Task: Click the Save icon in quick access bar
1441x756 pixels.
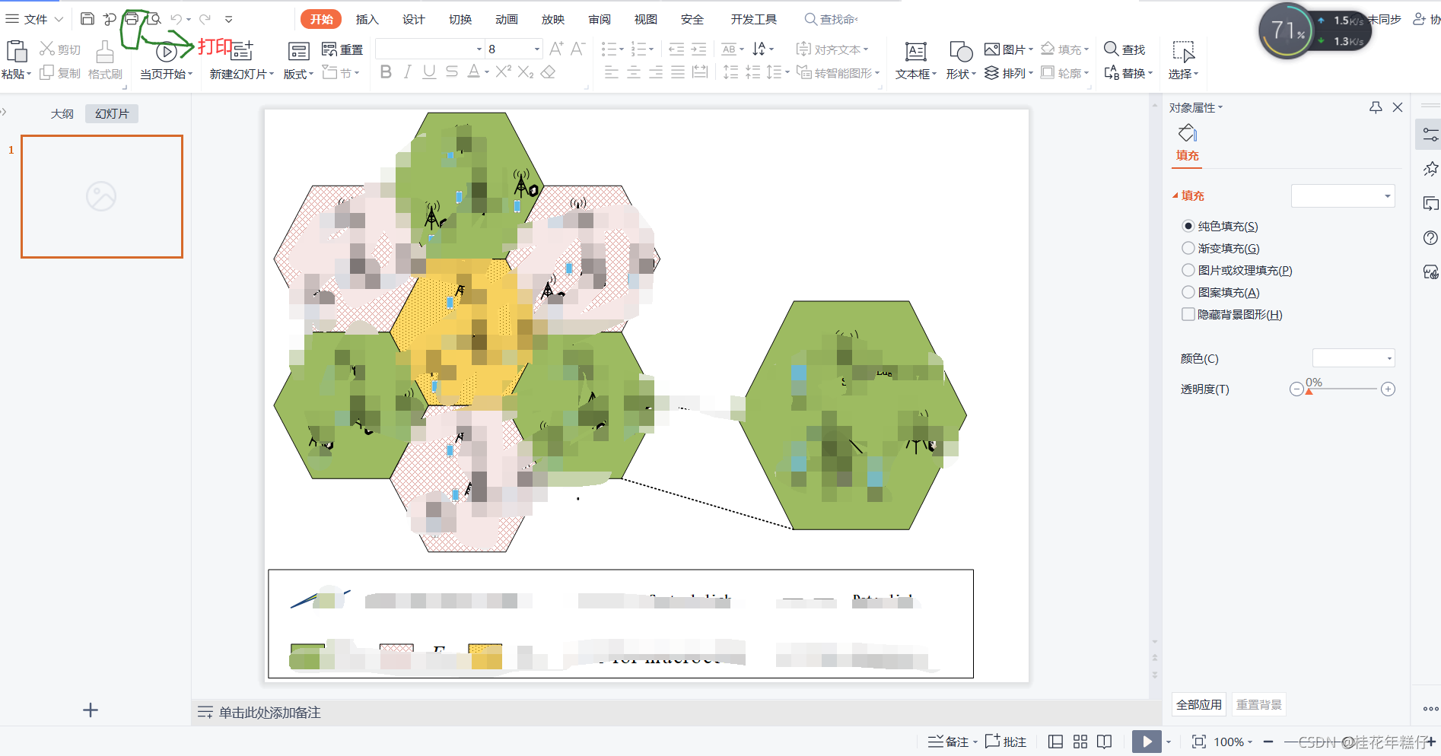Action: [x=87, y=19]
